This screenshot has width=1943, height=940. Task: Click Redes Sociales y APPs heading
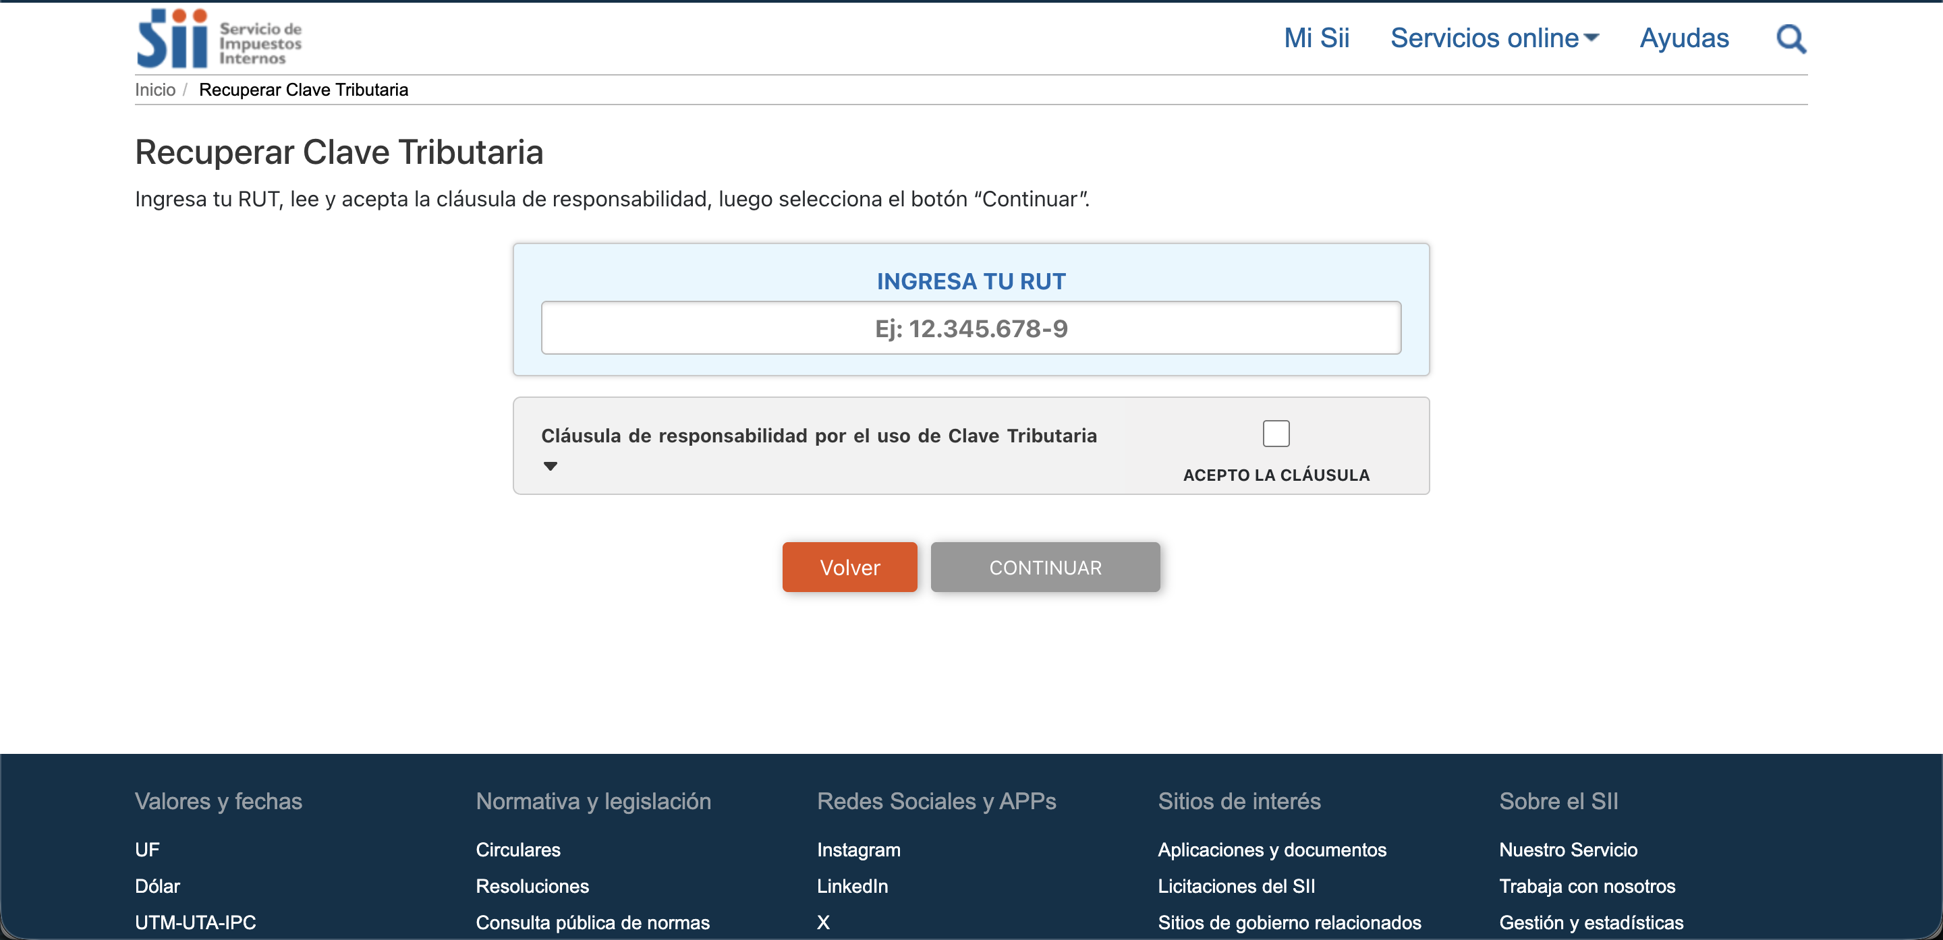(x=936, y=800)
